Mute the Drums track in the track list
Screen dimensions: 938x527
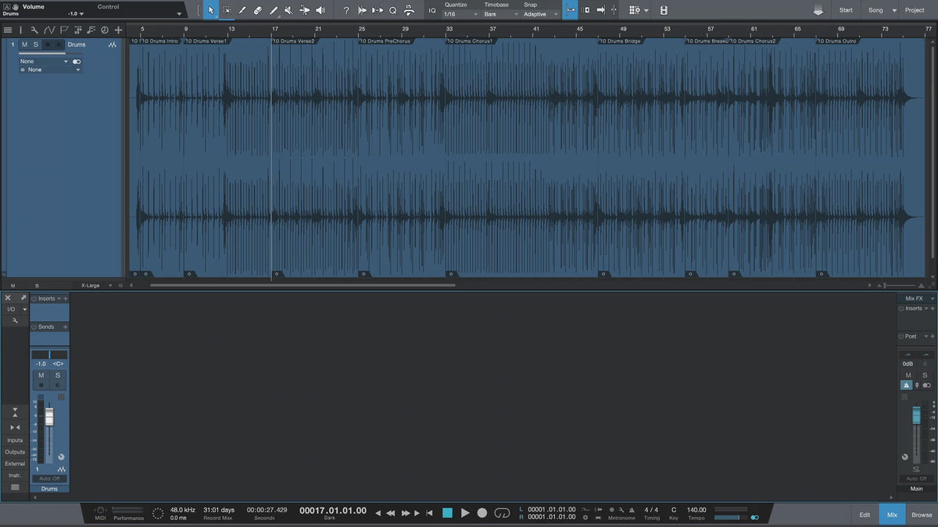pos(24,45)
